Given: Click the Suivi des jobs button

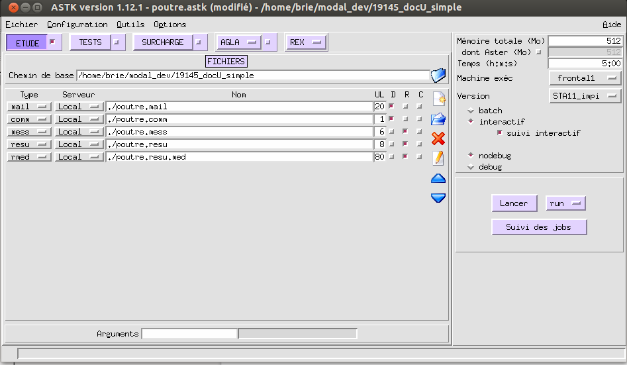Looking at the screenshot, I should click(x=540, y=227).
